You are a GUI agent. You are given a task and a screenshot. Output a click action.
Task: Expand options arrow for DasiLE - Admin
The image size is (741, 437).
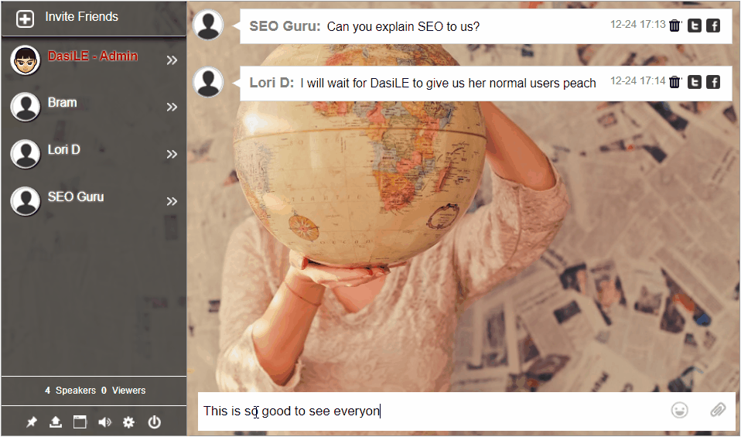click(x=172, y=60)
